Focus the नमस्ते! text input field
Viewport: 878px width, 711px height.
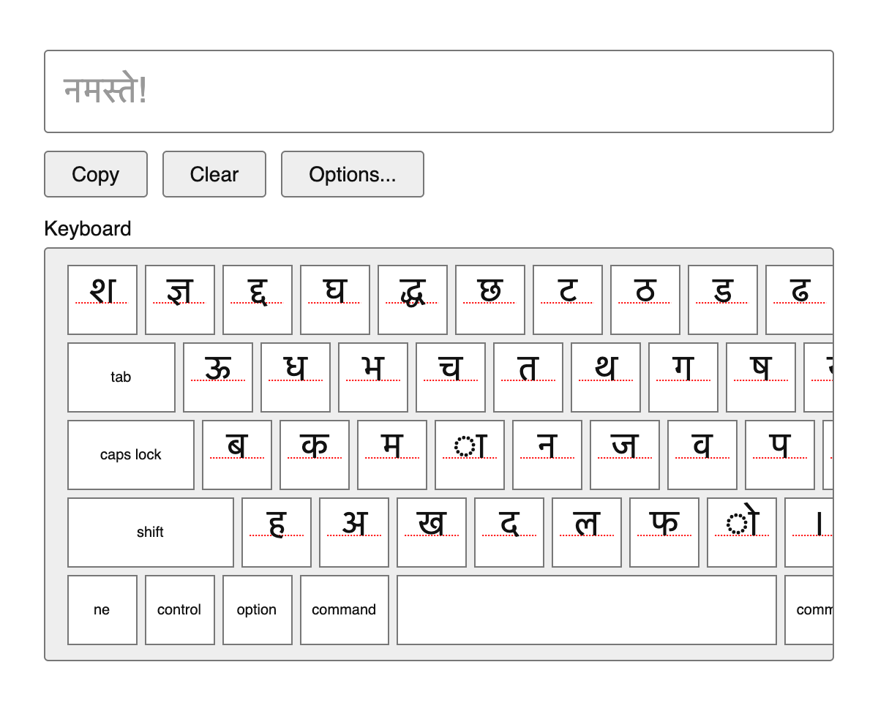(439, 91)
